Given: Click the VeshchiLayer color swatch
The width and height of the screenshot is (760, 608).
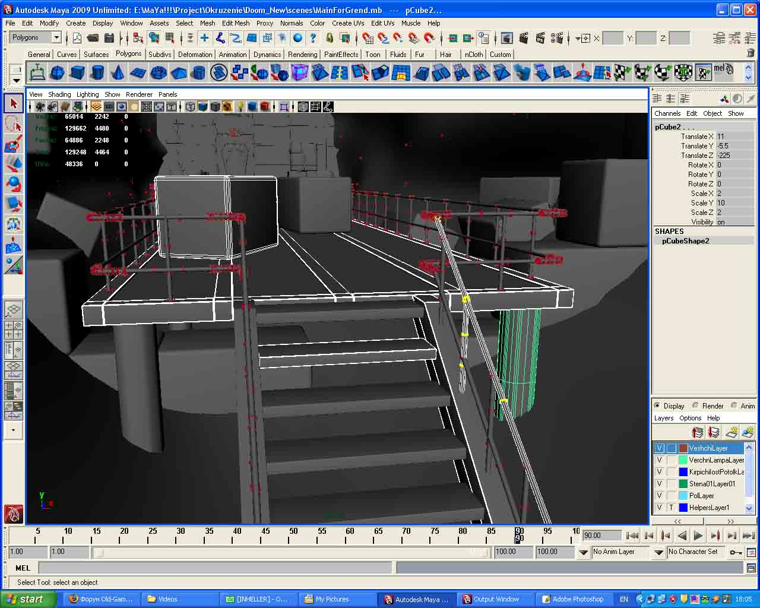Looking at the screenshot, I should pos(683,448).
